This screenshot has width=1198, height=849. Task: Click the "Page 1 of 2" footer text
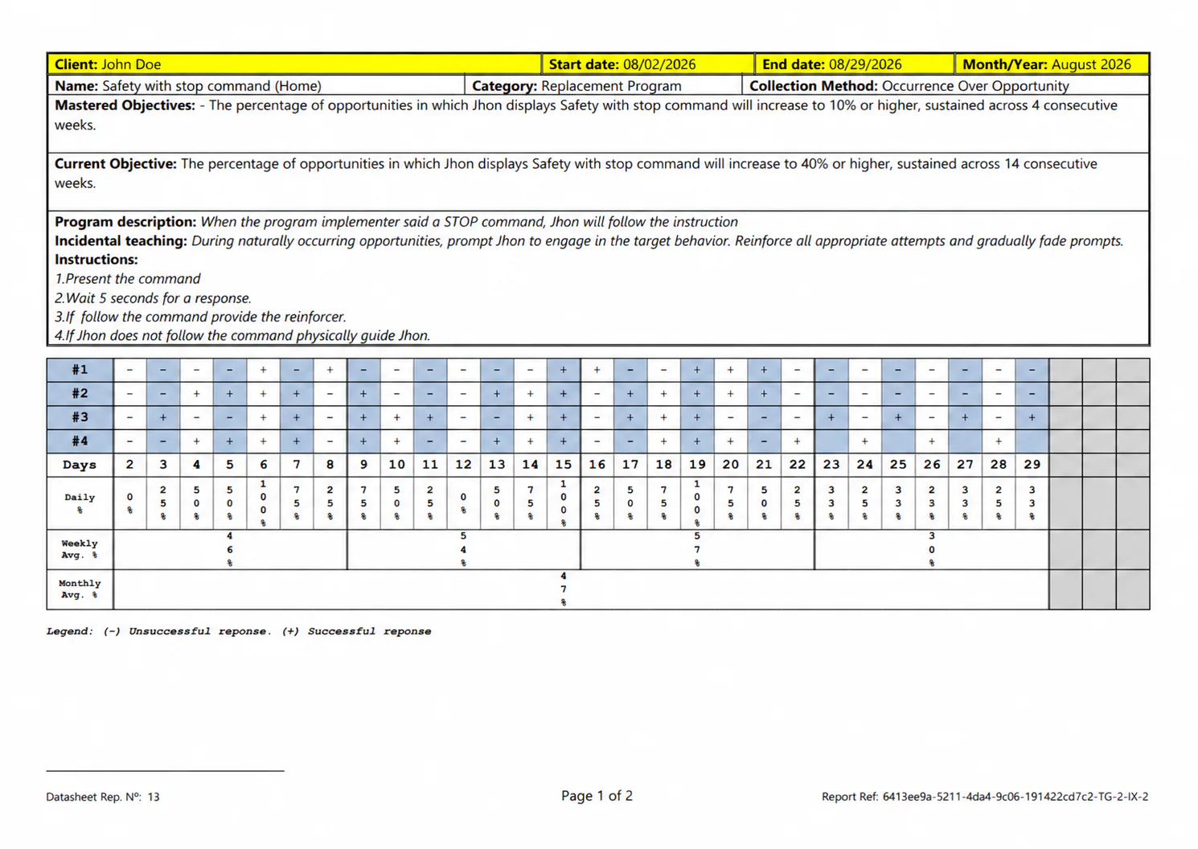pos(597,796)
